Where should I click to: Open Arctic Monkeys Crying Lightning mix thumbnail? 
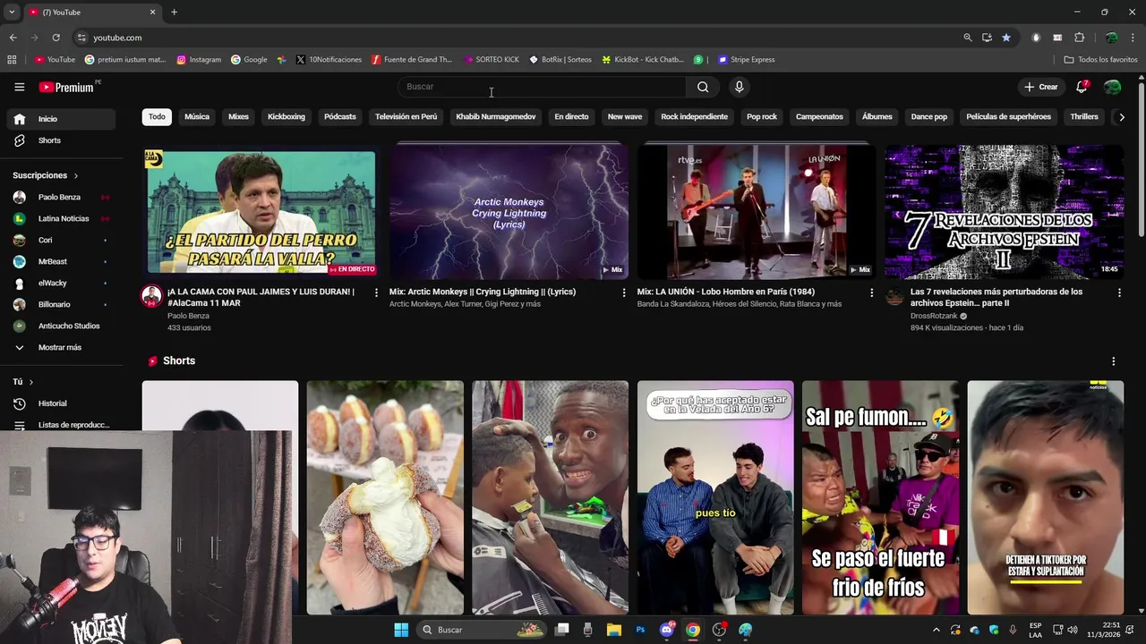tap(509, 212)
